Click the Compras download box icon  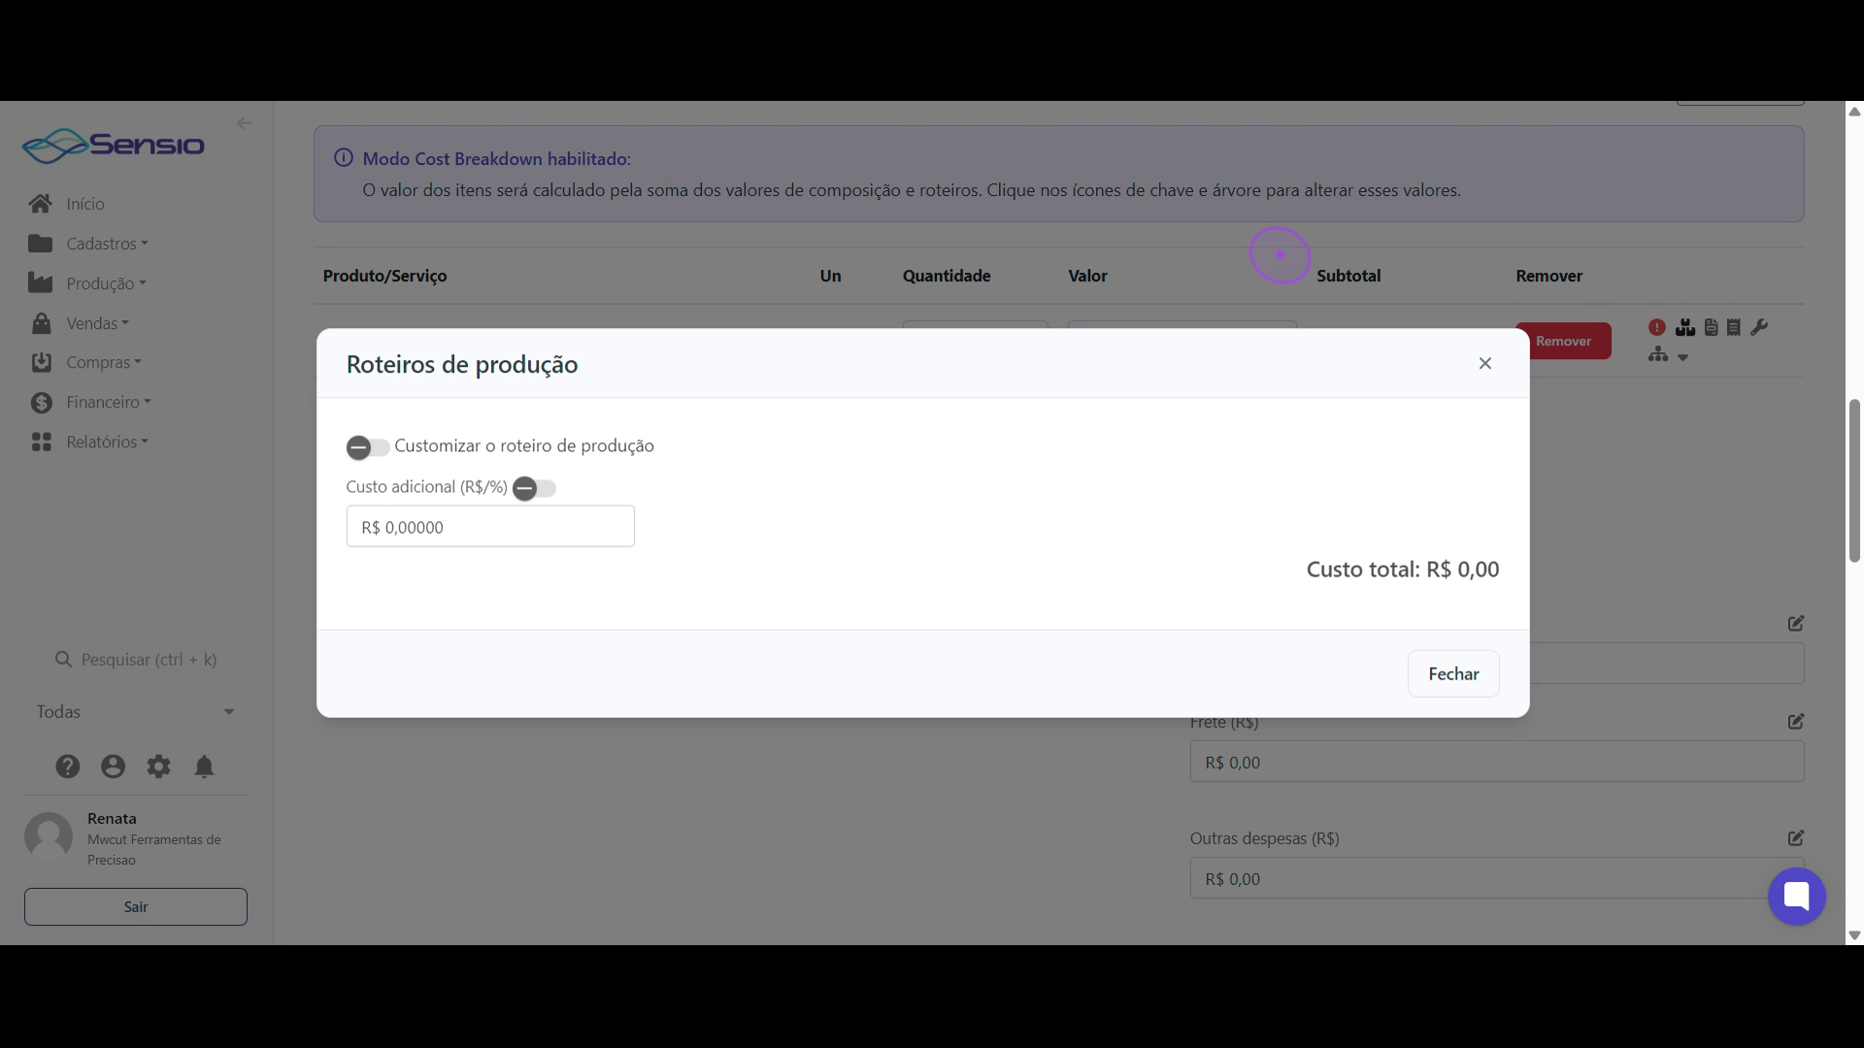click(41, 362)
